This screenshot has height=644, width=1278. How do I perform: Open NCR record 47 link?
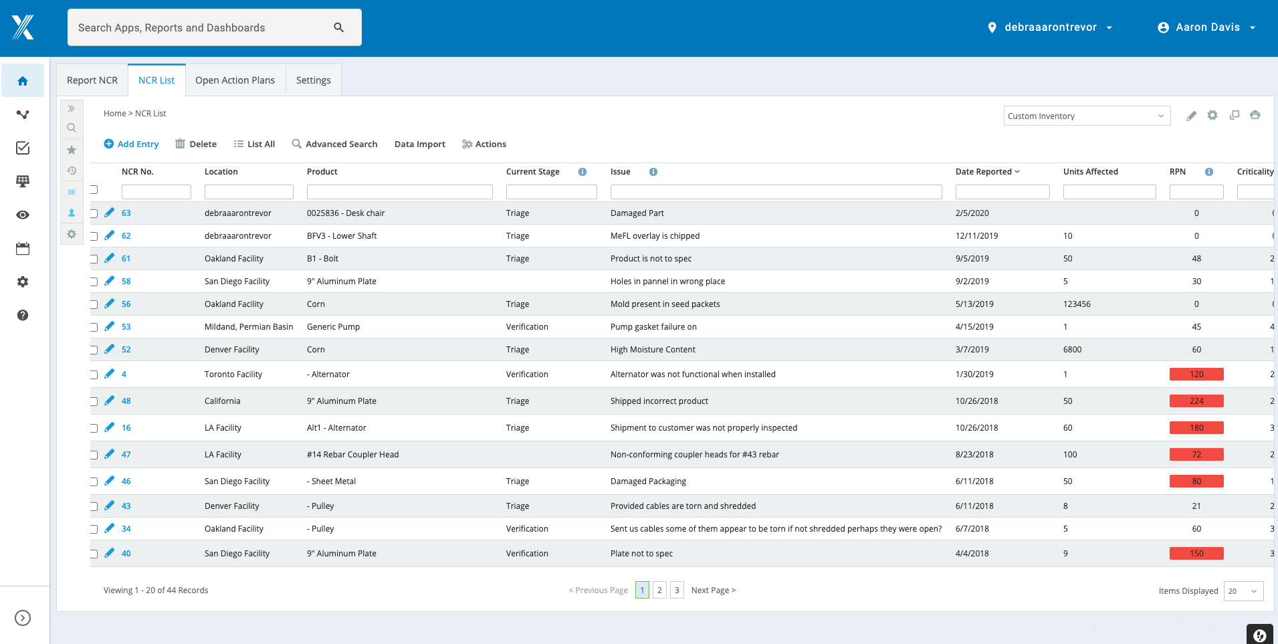[126, 454]
